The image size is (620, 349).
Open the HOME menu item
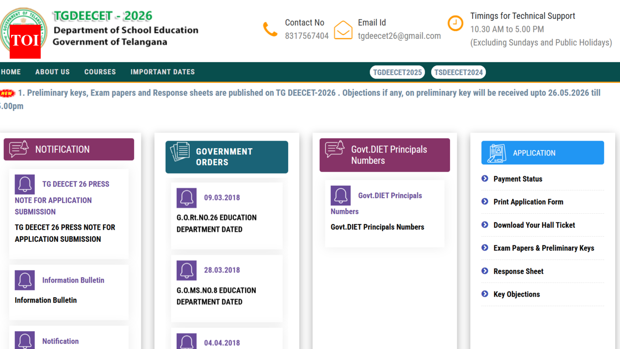[11, 72]
